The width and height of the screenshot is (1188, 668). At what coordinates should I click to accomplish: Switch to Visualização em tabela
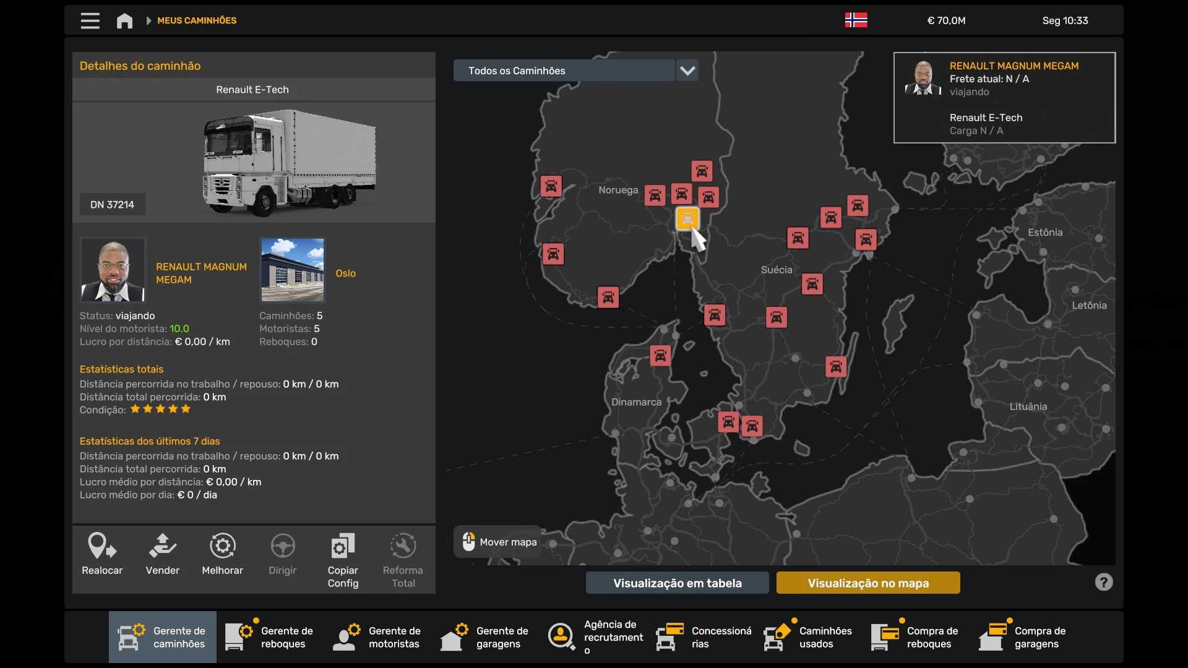(677, 583)
